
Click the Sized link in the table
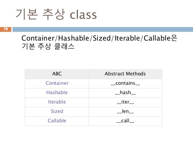(57, 111)
